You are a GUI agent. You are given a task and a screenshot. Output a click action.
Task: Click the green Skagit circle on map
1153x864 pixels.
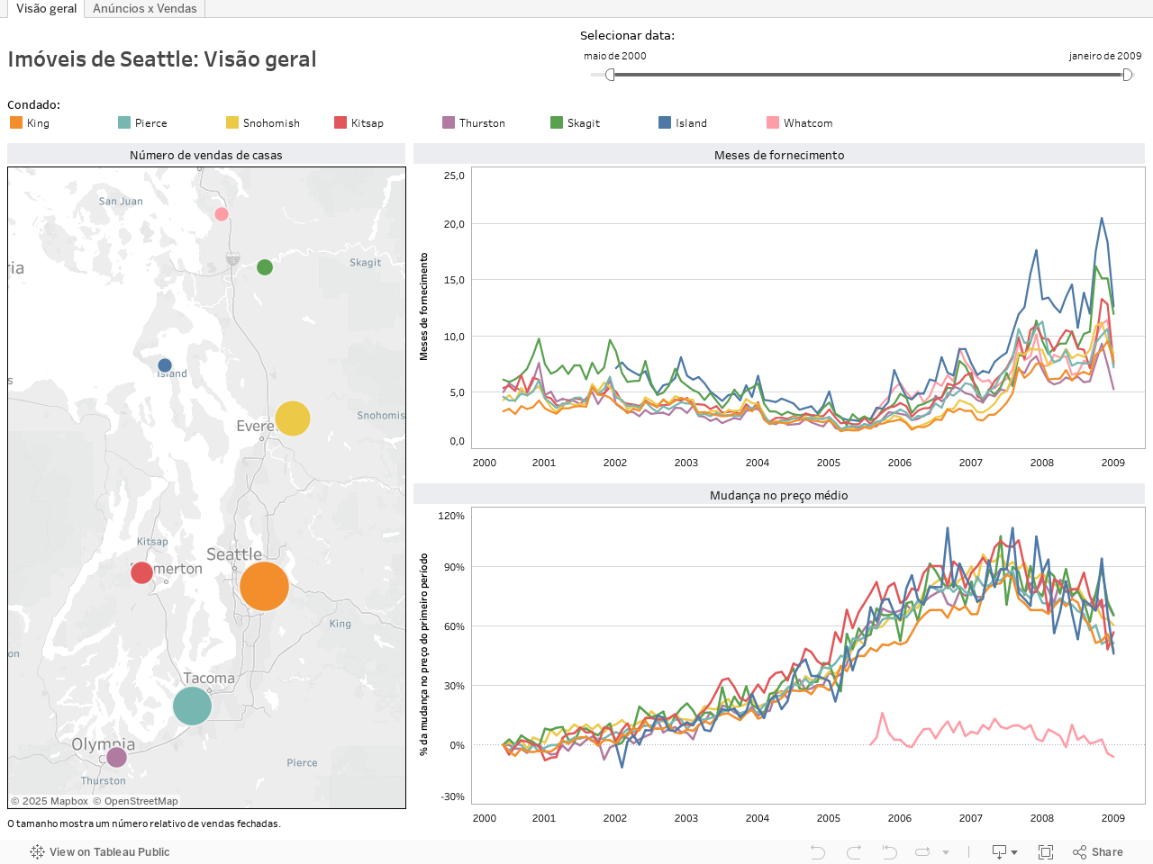pyautogui.click(x=265, y=267)
